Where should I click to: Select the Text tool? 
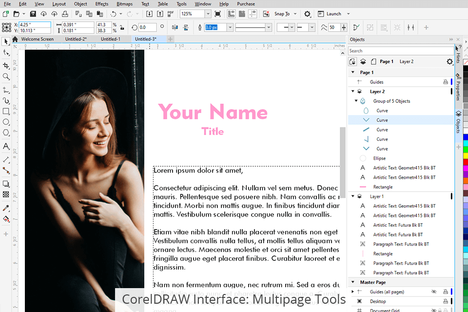[x=6, y=146]
